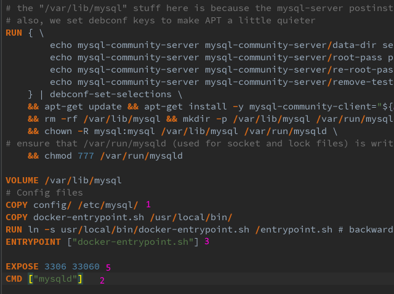Click the pink annotation number 1
Image resolution: width=394 pixels, height=294 pixels.
148,204
